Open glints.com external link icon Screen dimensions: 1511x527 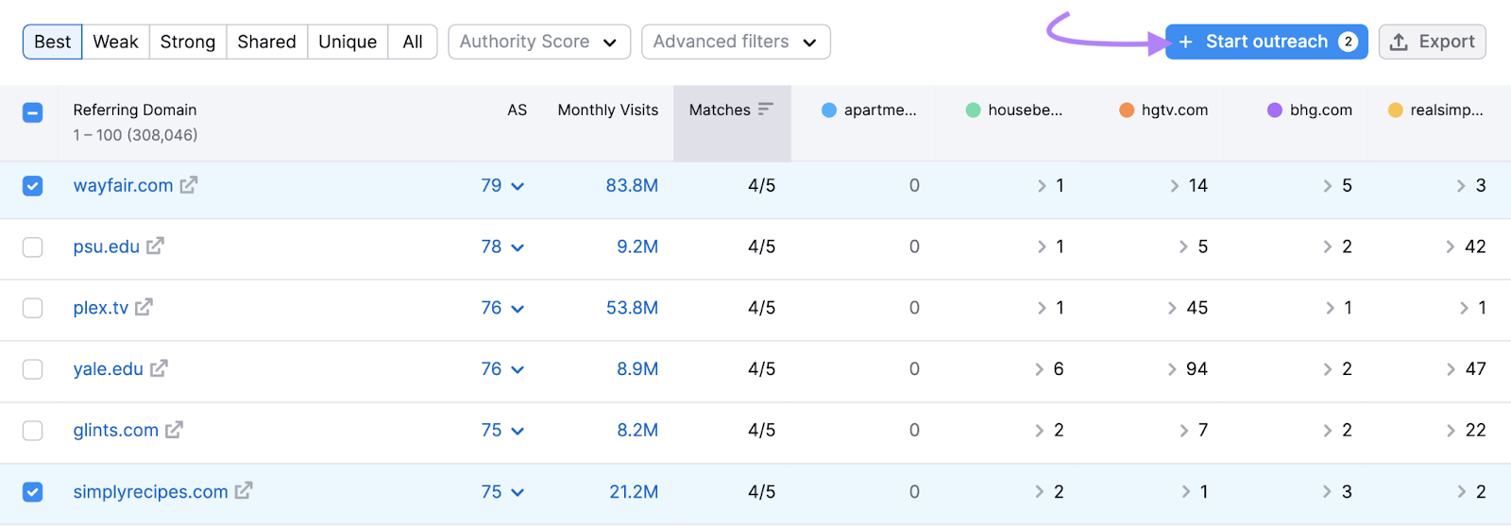[174, 431]
